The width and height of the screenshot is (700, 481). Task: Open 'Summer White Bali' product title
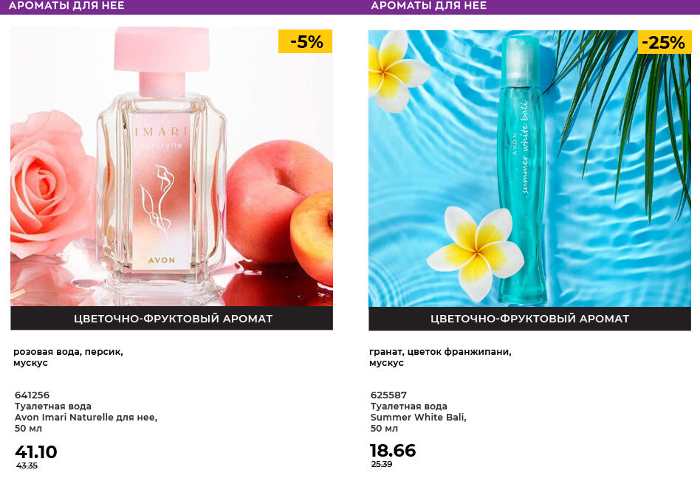[419, 418]
